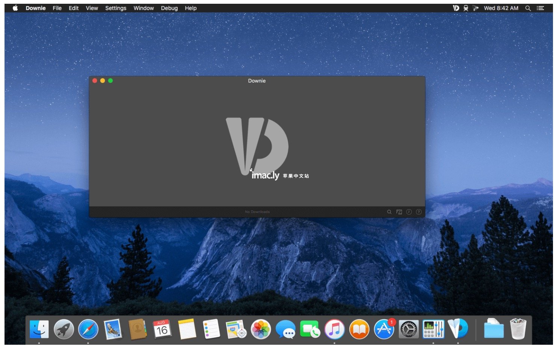Open Photos from the Dock
559x350 pixels.
(261, 329)
